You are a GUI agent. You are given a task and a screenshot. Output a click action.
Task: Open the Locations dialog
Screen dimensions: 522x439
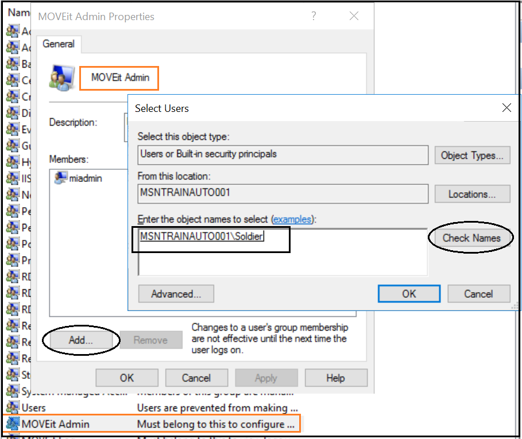point(472,193)
